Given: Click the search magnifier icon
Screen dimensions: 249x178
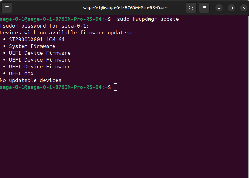Looking at the screenshot, I should click(x=191, y=8).
